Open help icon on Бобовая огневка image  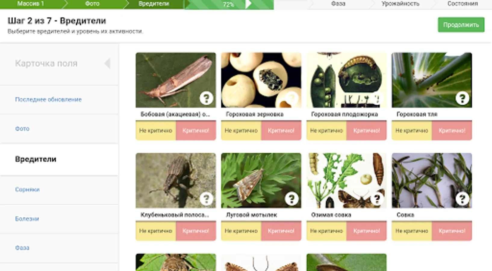tap(206, 98)
